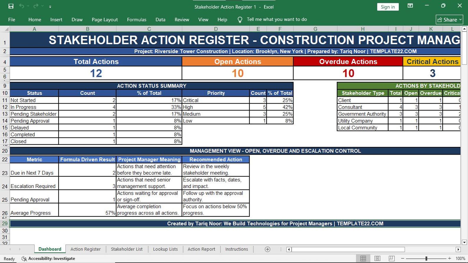Click the 100% zoom level
The width and height of the screenshot is (468, 263).
(x=460, y=259)
